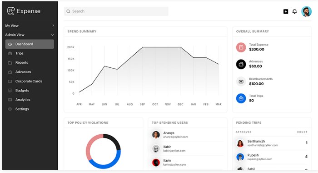318x173 pixels.
Task: Click the Budgets icon
Action: 10,91
